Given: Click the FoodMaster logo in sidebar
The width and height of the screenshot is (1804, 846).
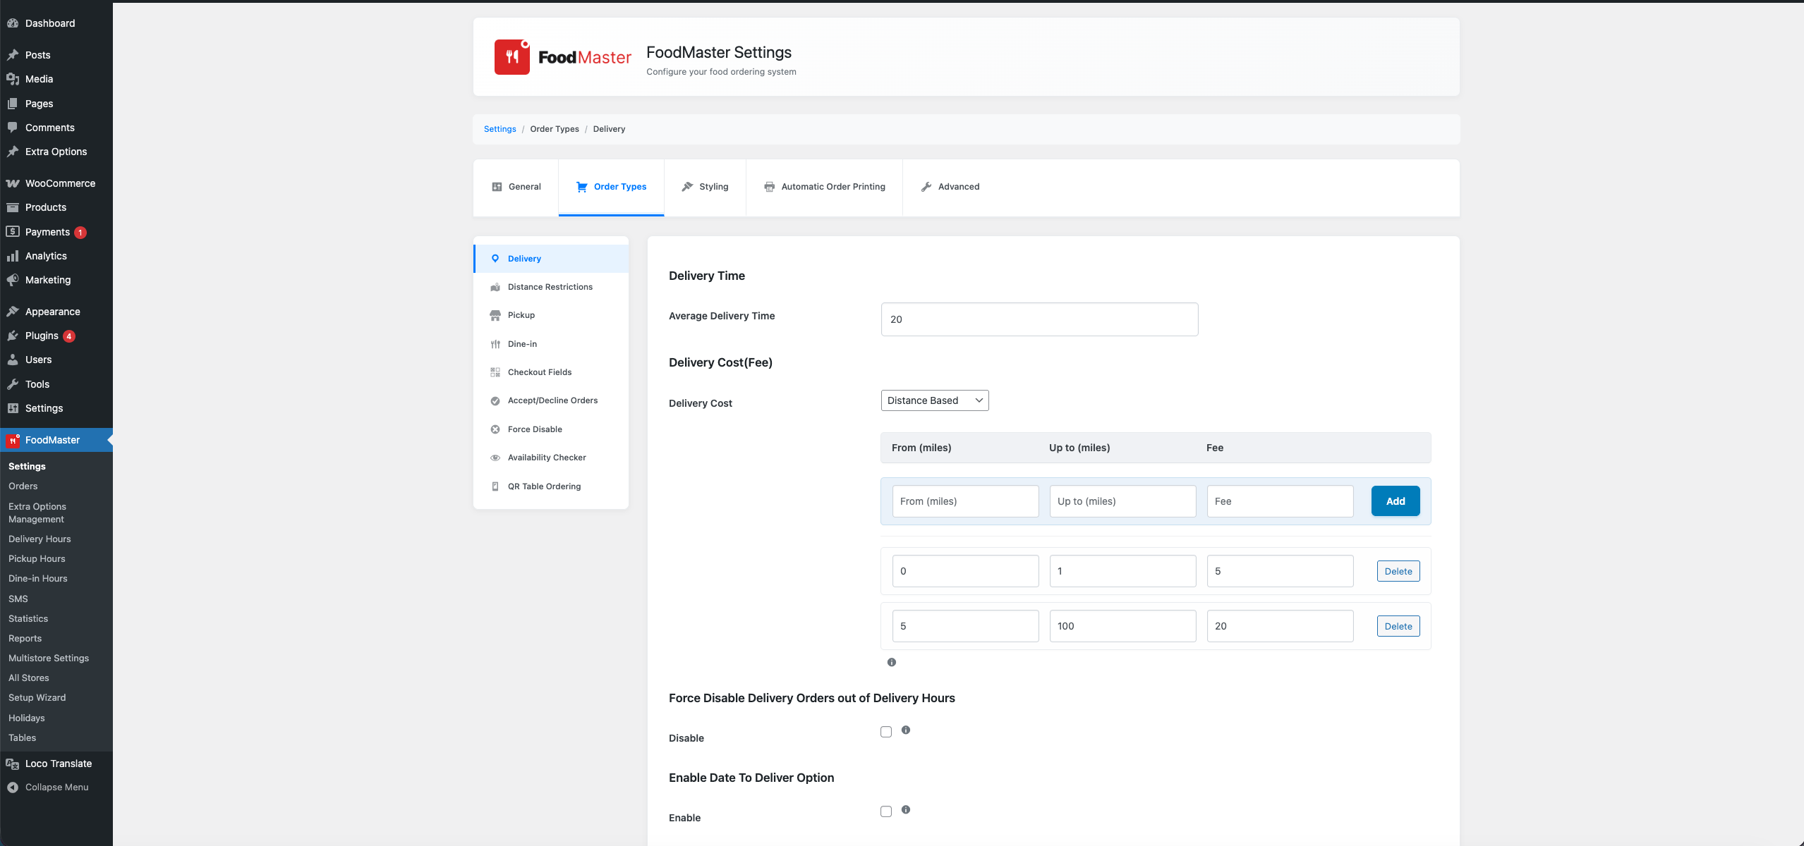Looking at the screenshot, I should (13, 440).
